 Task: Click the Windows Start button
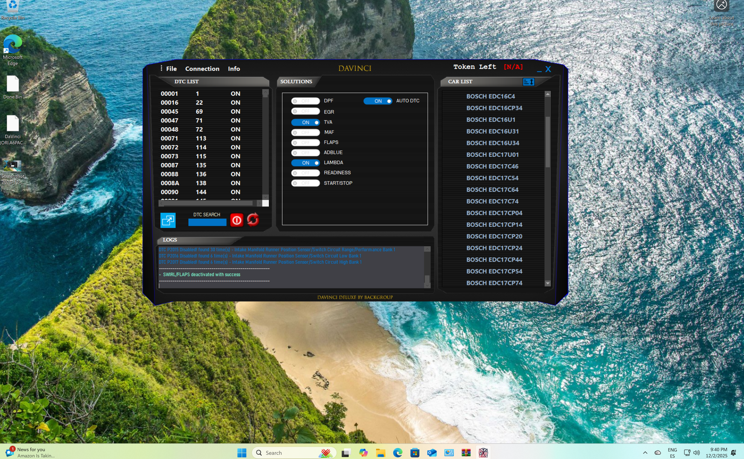click(x=242, y=453)
